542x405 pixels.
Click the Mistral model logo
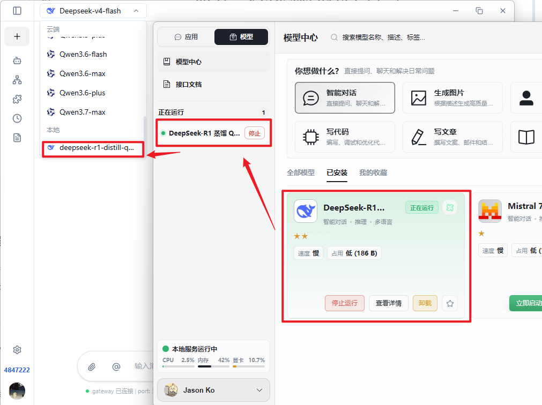pyautogui.click(x=490, y=211)
